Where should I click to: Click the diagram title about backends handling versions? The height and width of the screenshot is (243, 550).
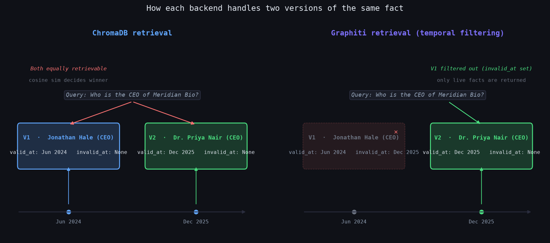(x=275, y=8)
